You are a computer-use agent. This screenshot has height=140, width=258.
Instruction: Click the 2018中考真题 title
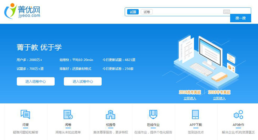[x=219, y=92]
